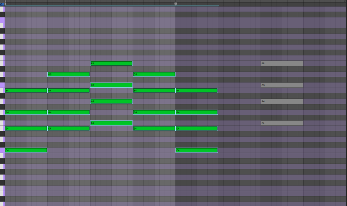This screenshot has height=206, width=347.
Task: Select the green A4 note
Action: [111, 101]
